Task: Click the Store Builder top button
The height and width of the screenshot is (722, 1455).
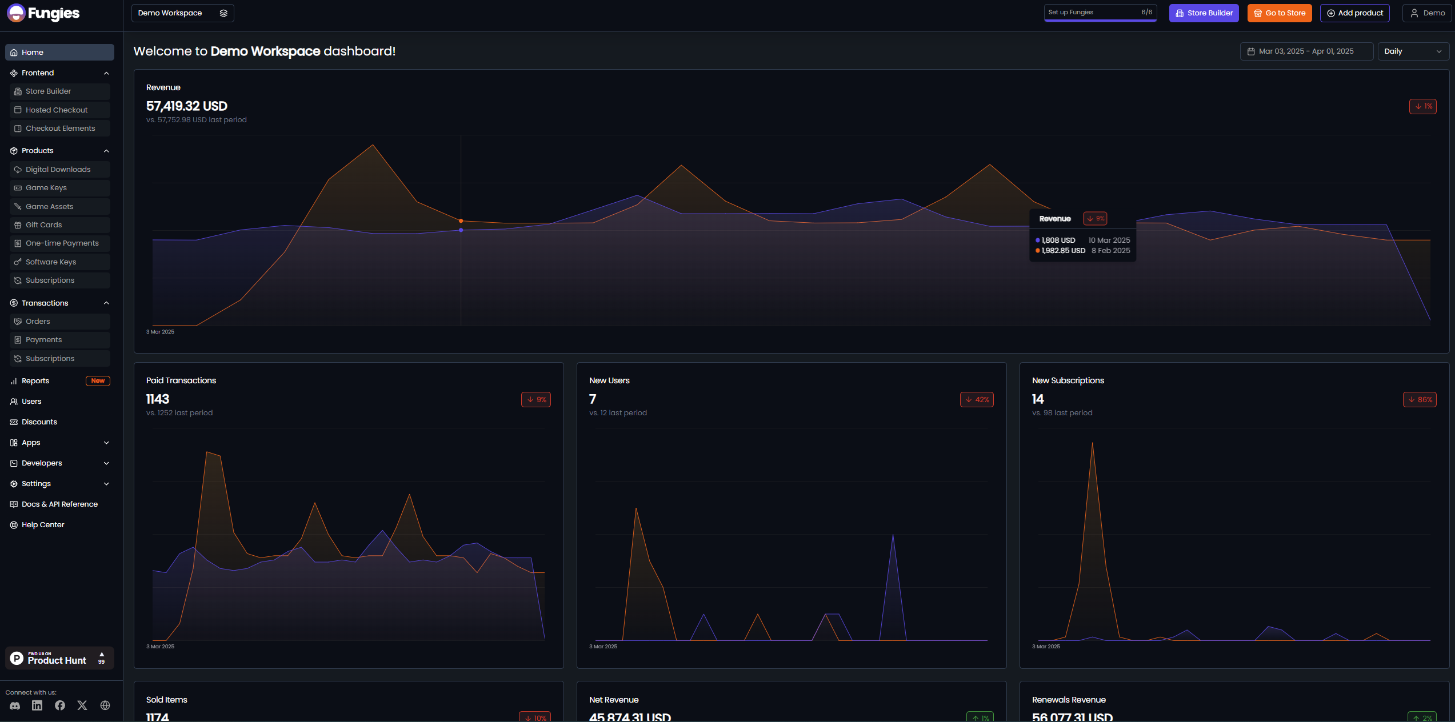Action: coord(1204,13)
